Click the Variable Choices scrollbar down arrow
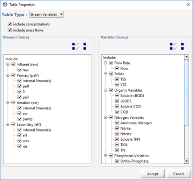The image size is (193, 180). (186, 161)
